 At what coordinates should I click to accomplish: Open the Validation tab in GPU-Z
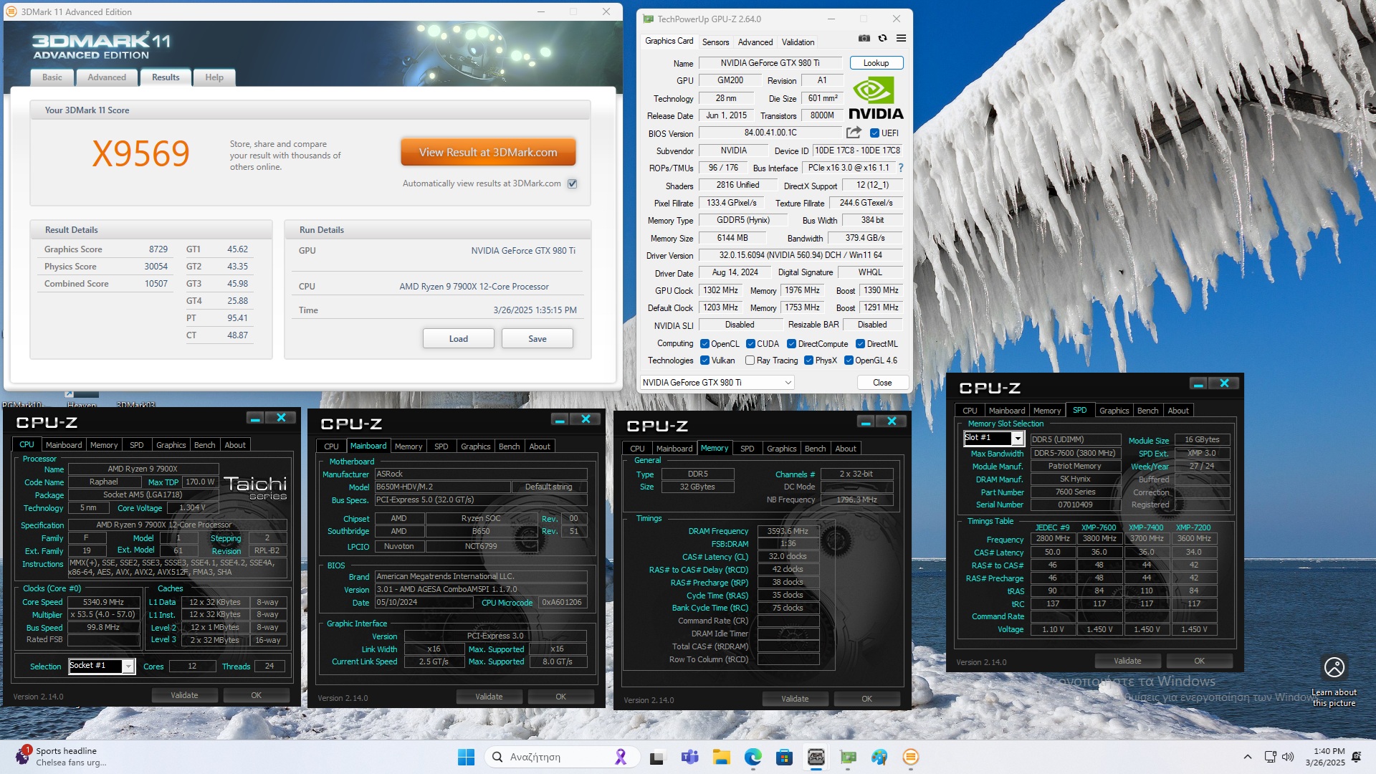pyautogui.click(x=798, y=42)
